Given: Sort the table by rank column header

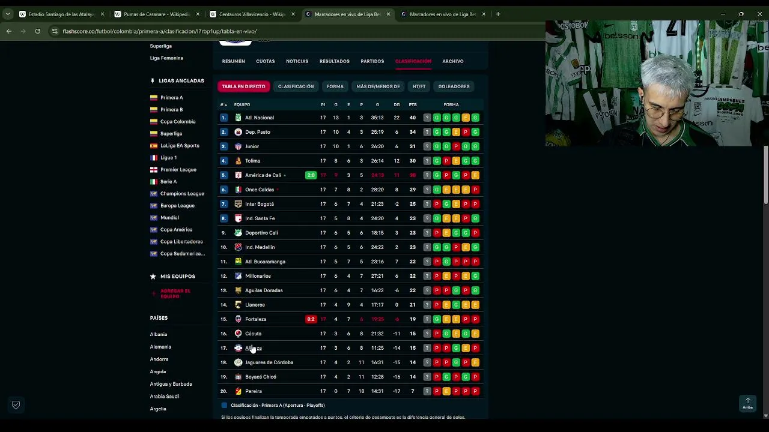Looking at the screenshot, I should click(223, 104).
